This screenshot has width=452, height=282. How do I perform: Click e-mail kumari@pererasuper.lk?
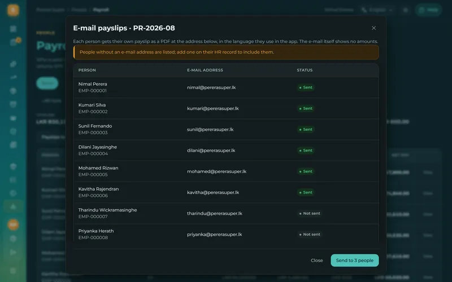(213, 108)
